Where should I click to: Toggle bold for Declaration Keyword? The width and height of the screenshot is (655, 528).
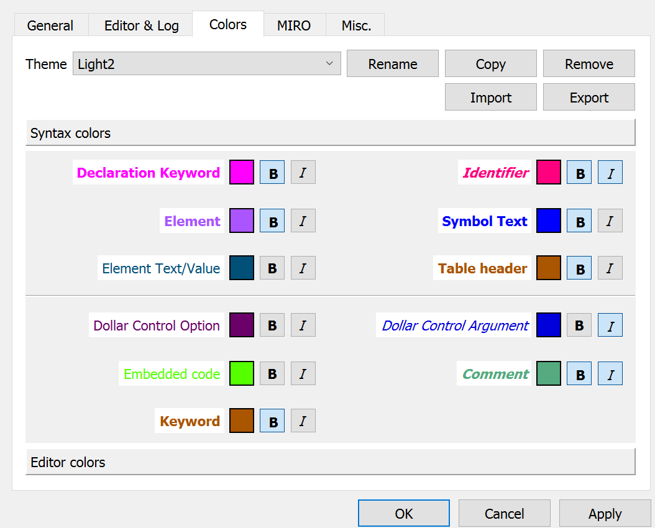(x=272, y=173)
